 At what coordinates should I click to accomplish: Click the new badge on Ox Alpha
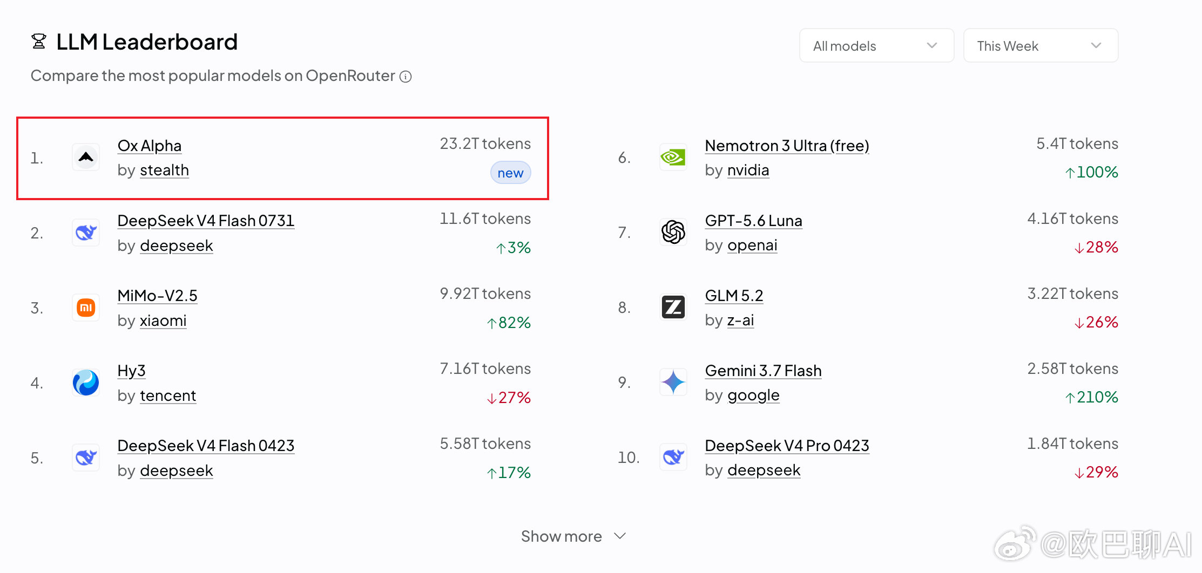coord(511,173)
